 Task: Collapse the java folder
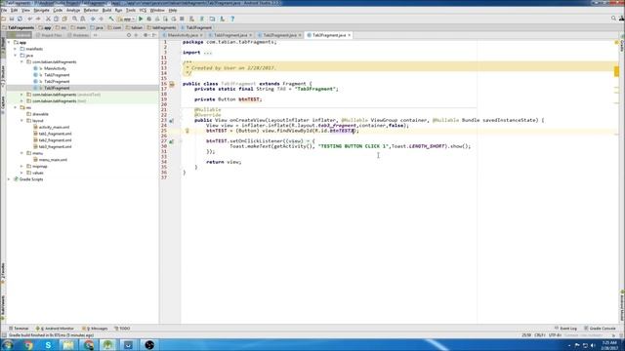point(16,56)
